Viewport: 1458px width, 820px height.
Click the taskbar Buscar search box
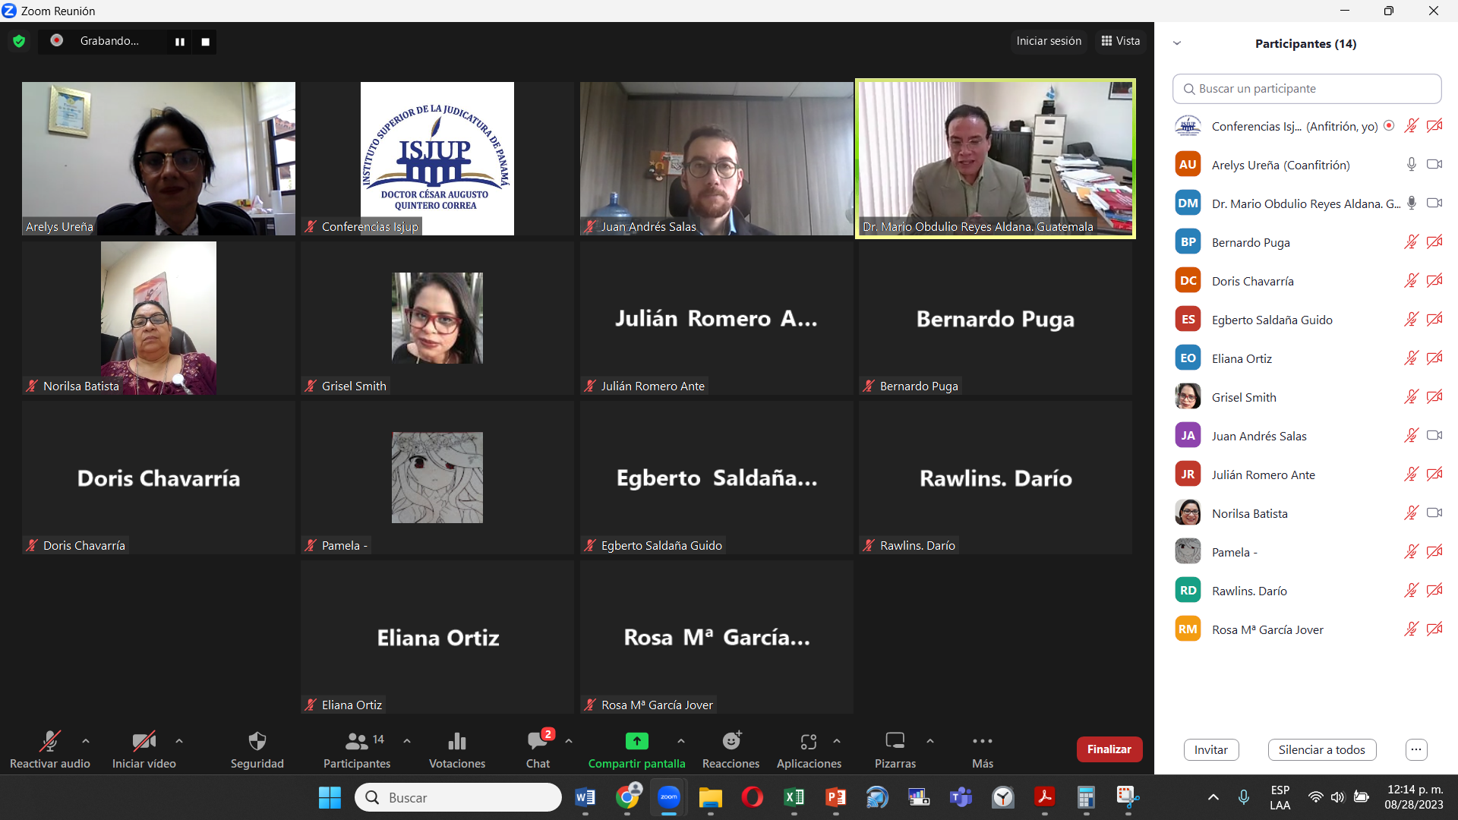[x=458, y=797]
